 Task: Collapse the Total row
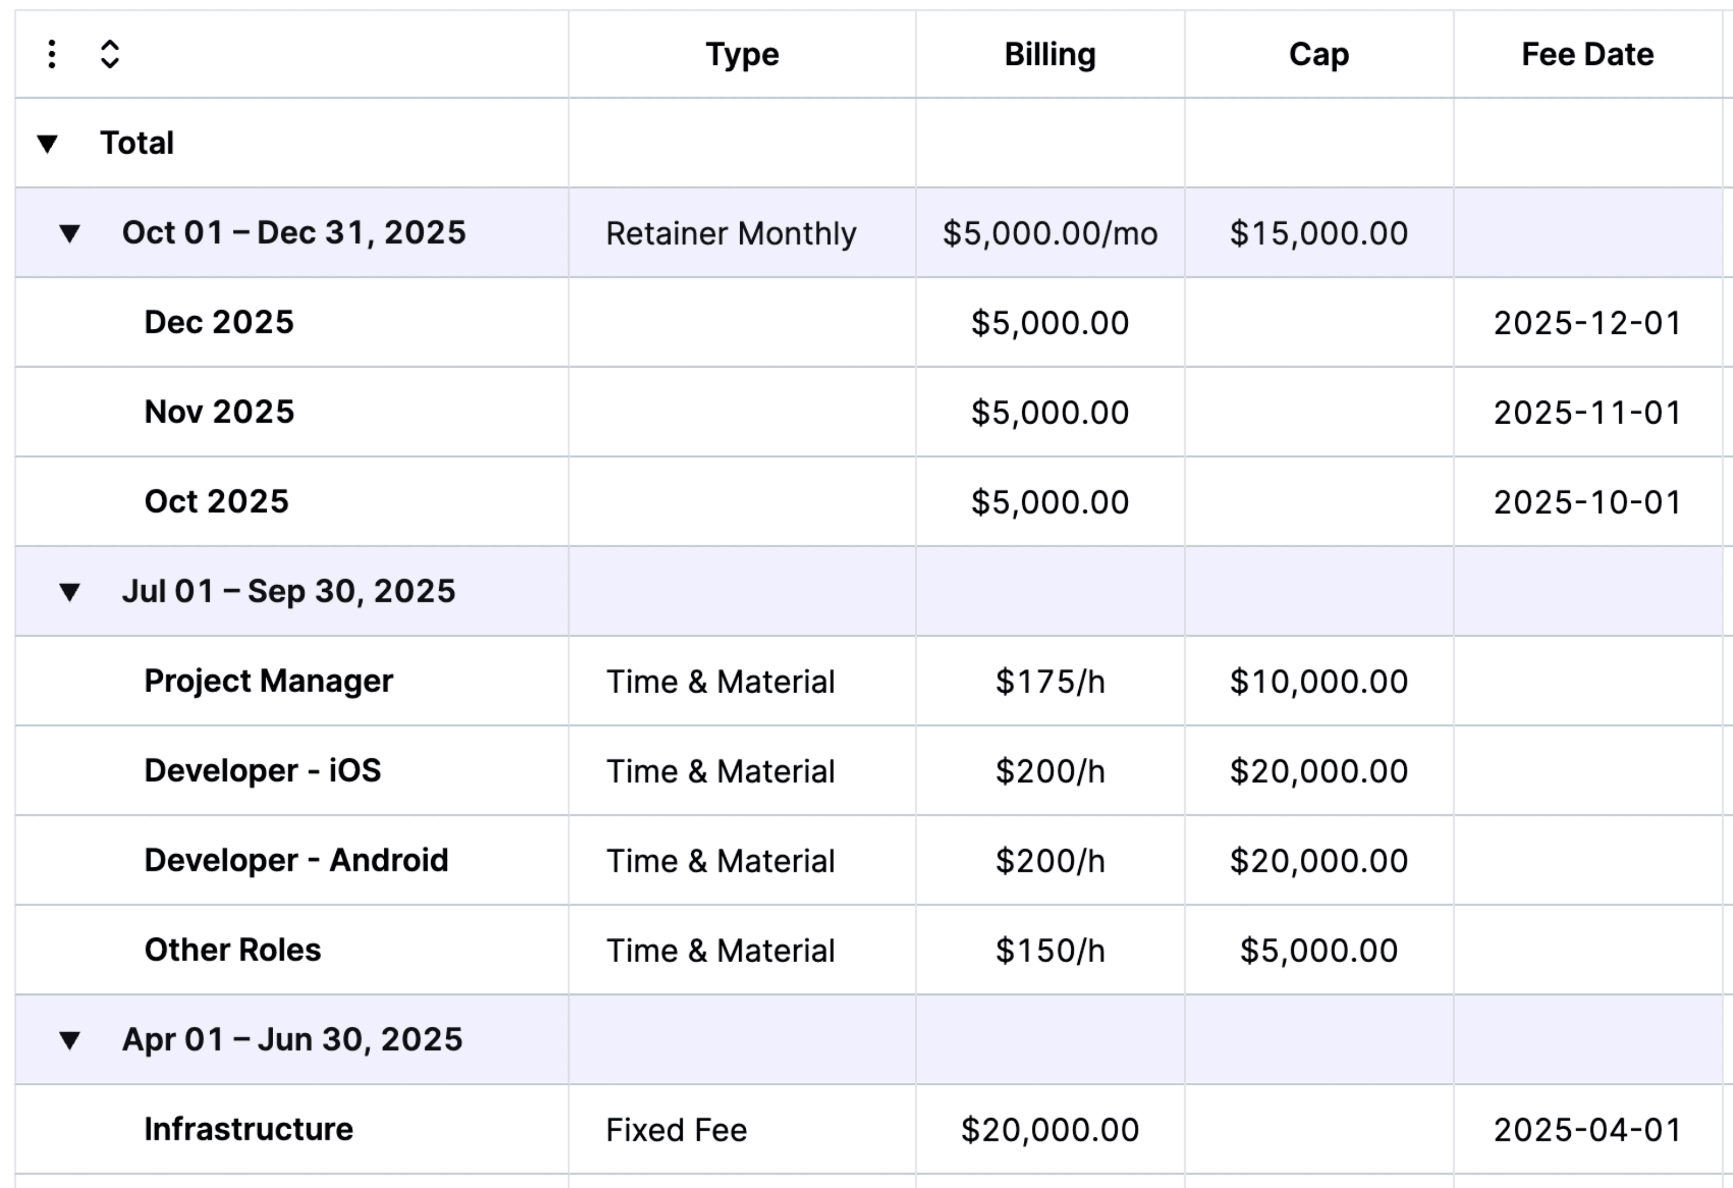coord(46,143)
